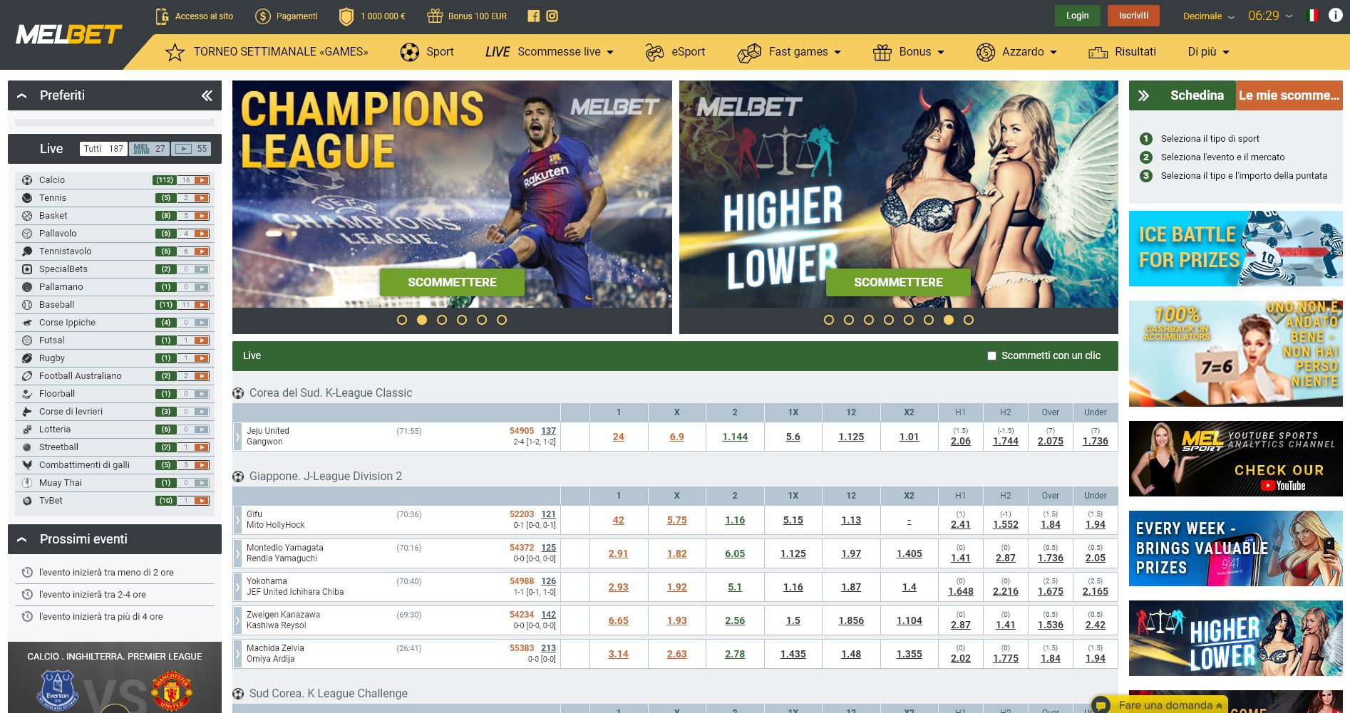Switch to Le mie scommesse tab
Screen dimensions: 1350x713
tap(1289, 95)
